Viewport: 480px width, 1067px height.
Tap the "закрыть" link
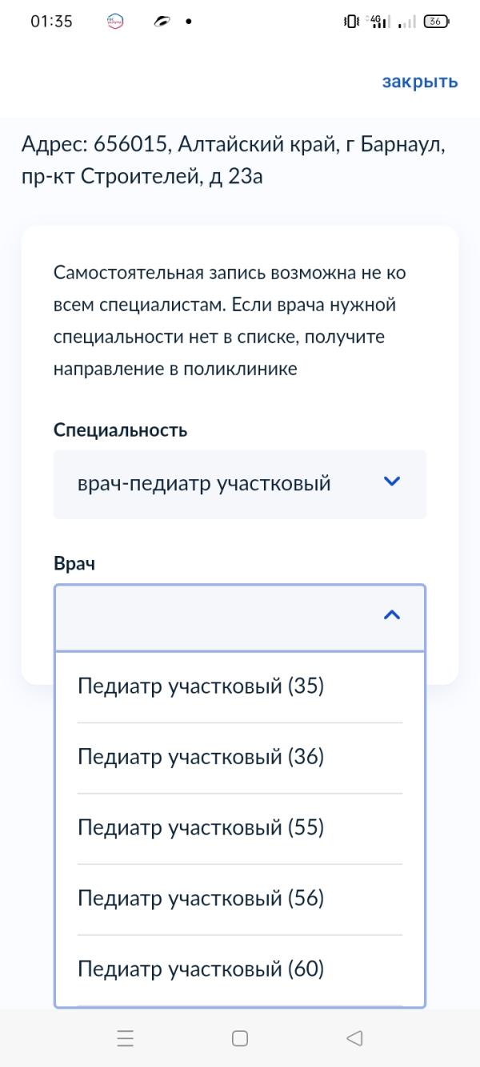click(x=419, y=82)
